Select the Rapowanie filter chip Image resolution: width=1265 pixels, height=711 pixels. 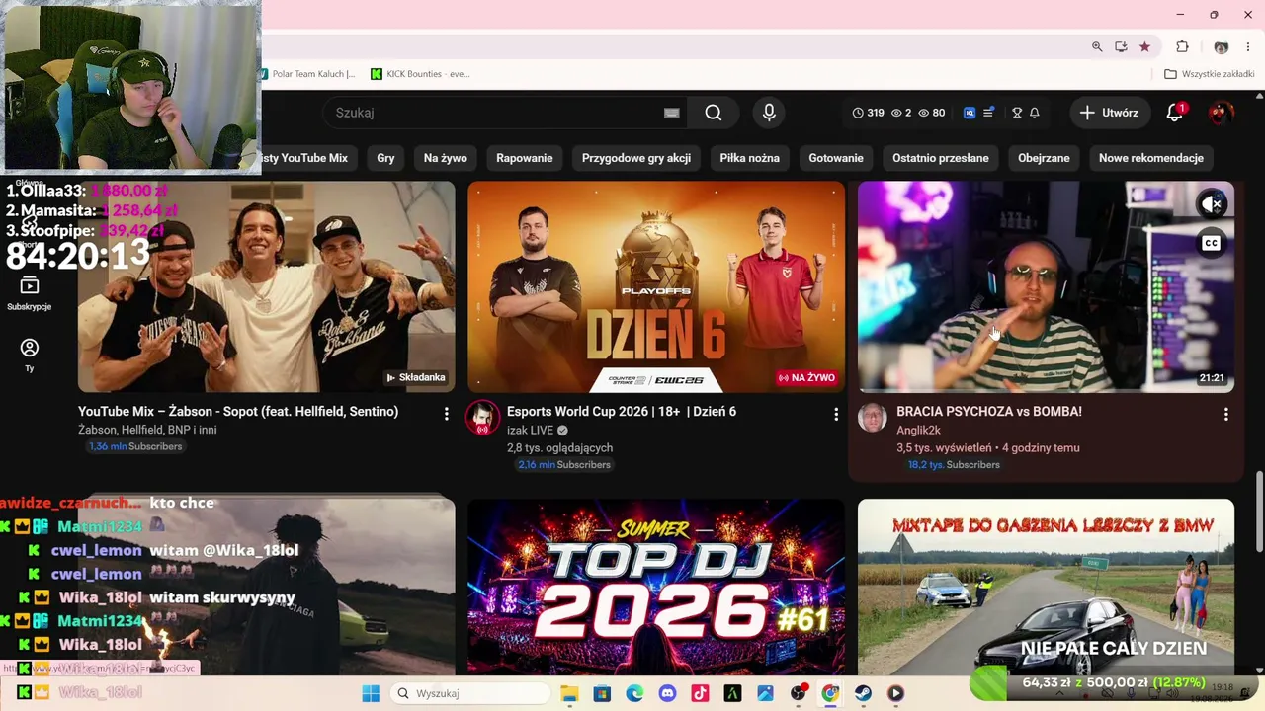point(525,158)
